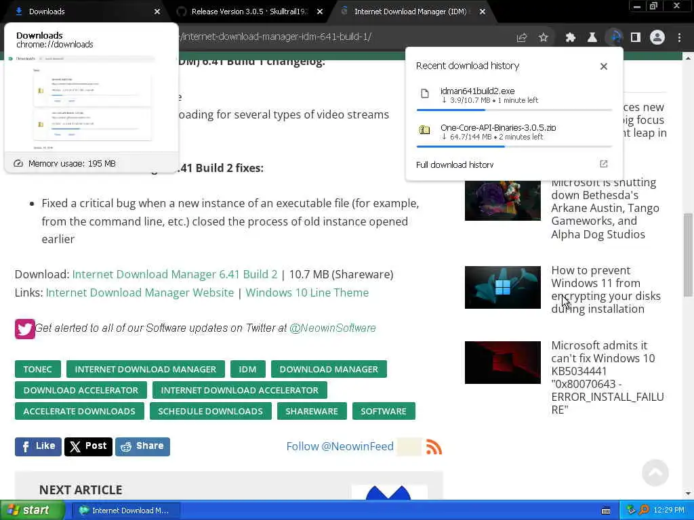The width and height of the screenshot is (694, 520).
Task: Click the Downloads tab preview thumbnail
Action: point(91,104)
